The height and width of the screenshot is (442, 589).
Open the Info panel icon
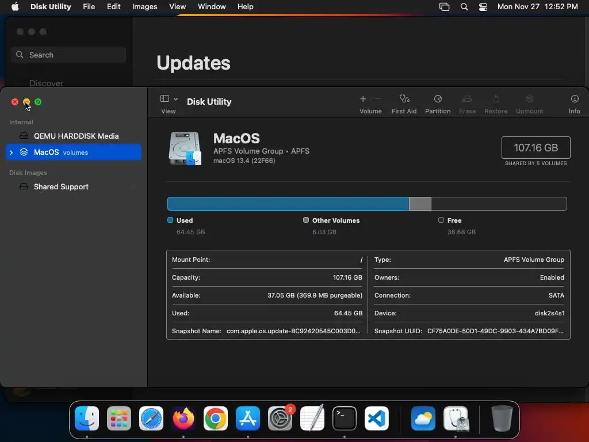tap(575, 99)
